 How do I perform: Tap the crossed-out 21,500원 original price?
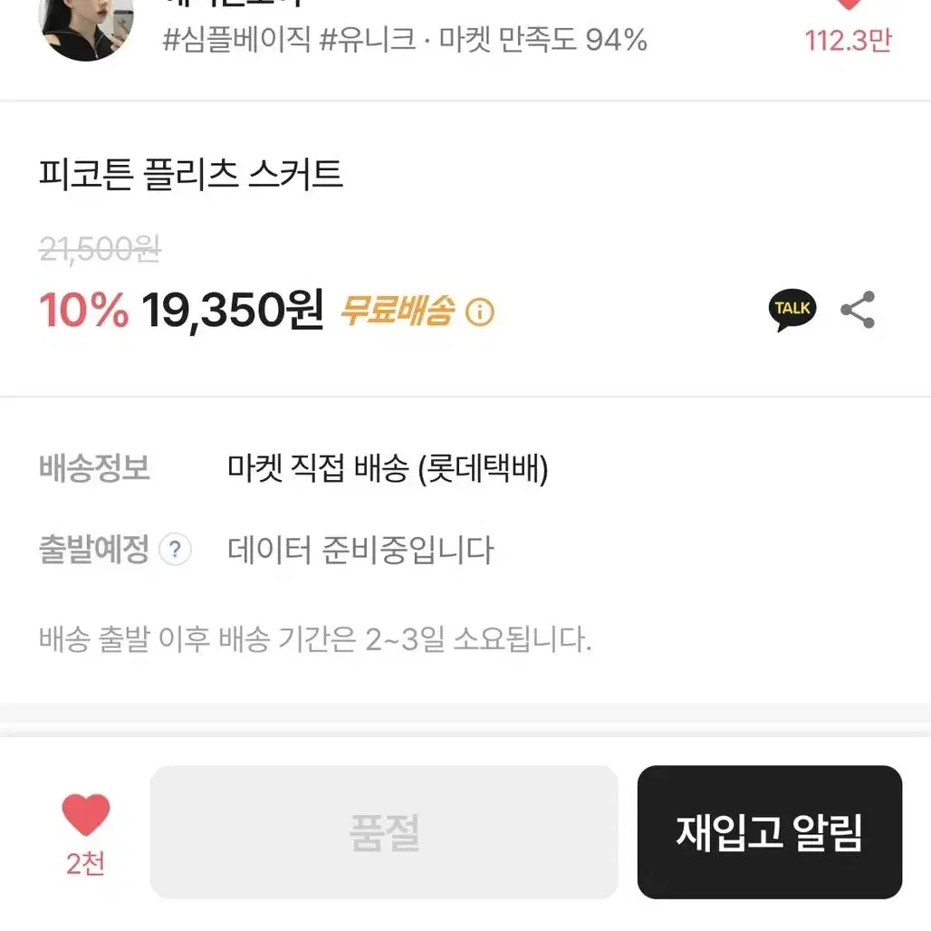pyautogui.click(x=100, y=249)
